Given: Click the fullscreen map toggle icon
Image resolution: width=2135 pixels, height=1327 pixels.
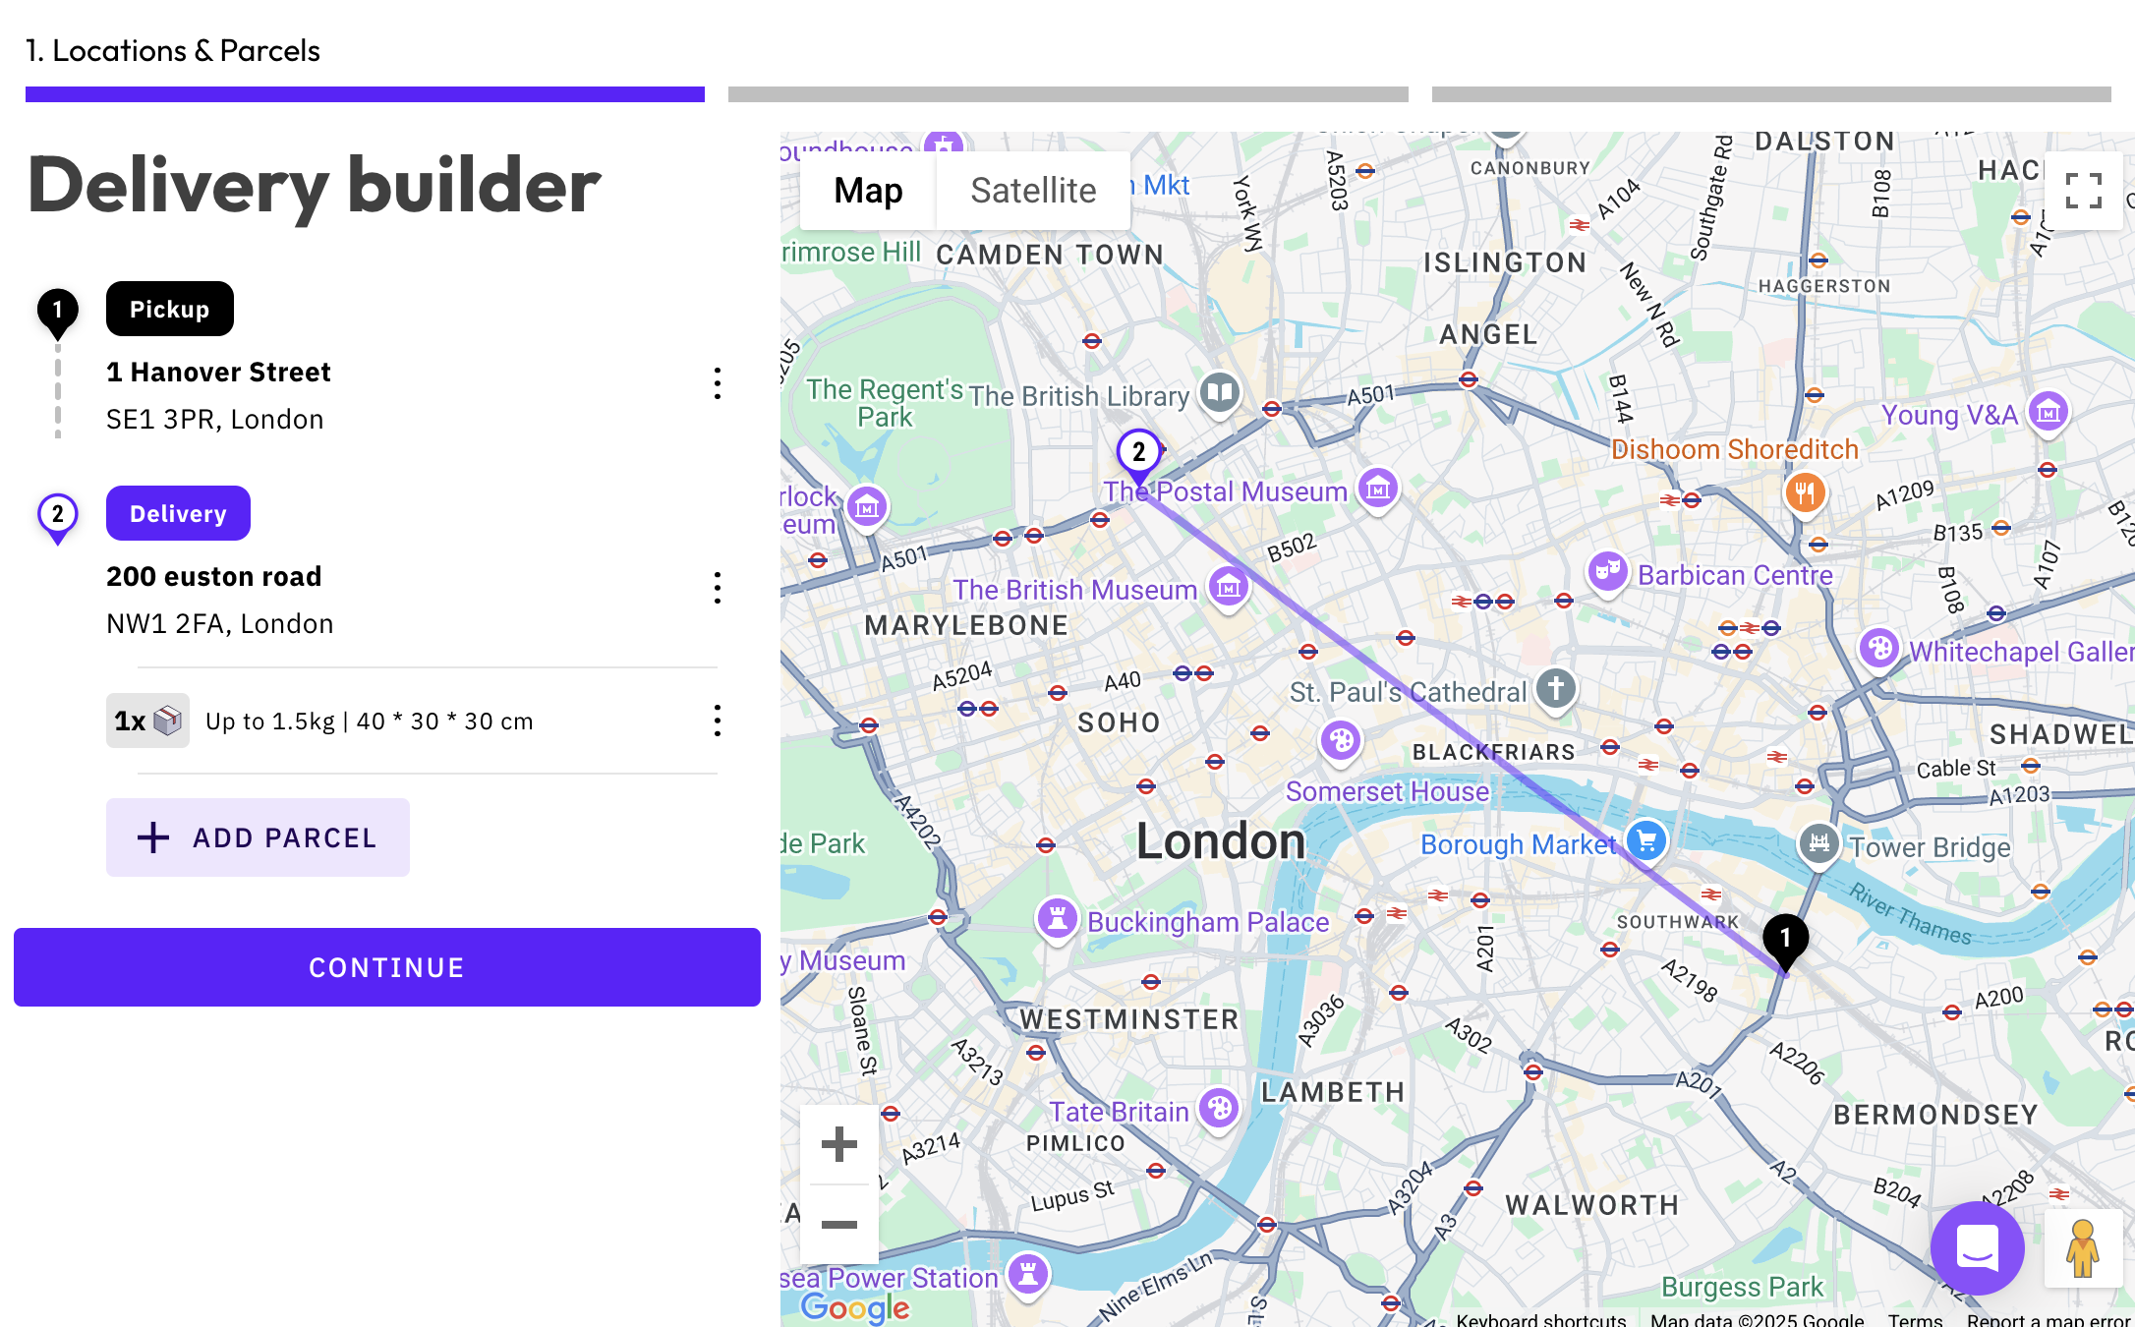Looking at the screenshot, I should pos(2083,191).
